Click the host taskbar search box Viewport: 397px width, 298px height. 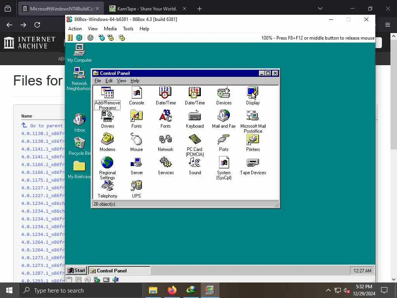click(80, 290)
